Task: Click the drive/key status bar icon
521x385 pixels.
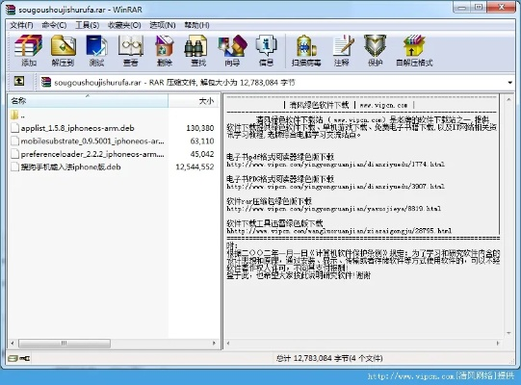Action: tap(19, 358)
